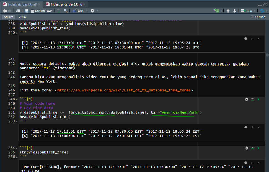Switch to the Visual editor mode
The height and width of the screenshot is (172, 269).
pyautogui.click(x=22, y=17)
